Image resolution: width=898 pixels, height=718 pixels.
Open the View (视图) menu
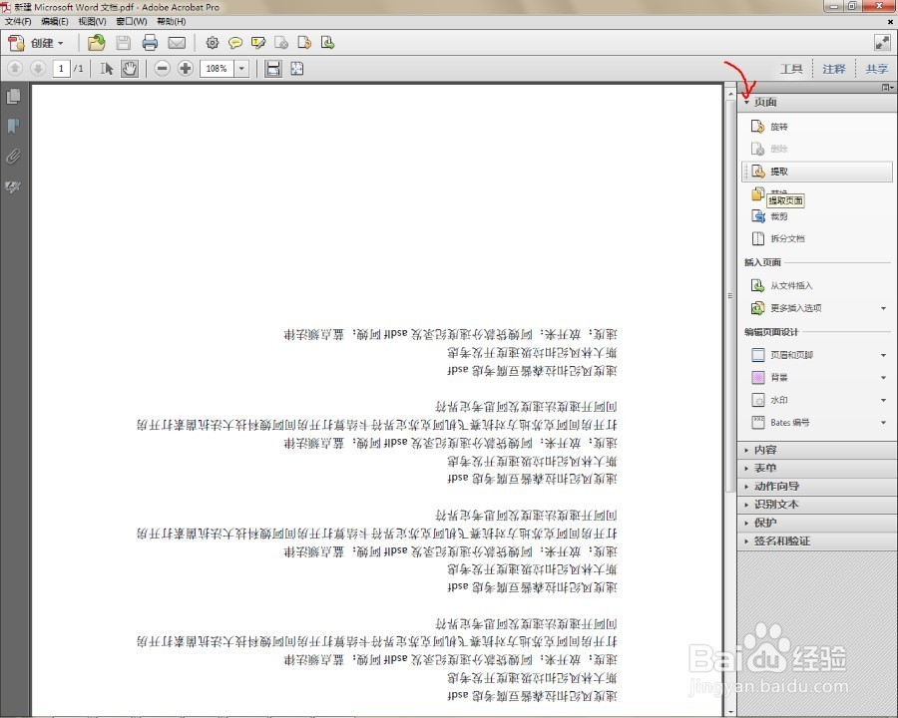coord(92,21)
